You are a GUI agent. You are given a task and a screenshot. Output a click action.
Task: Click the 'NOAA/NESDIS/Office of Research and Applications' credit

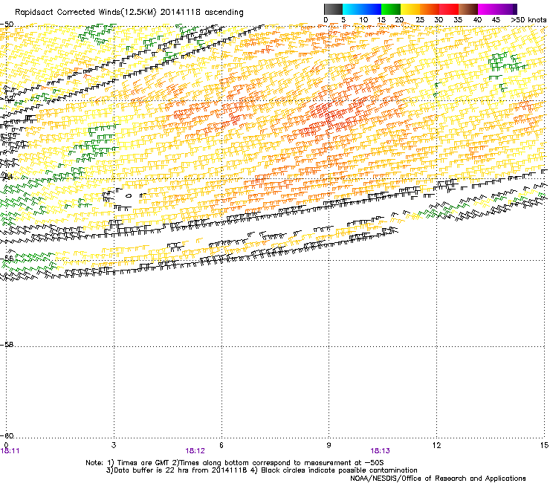coord(438,479)
